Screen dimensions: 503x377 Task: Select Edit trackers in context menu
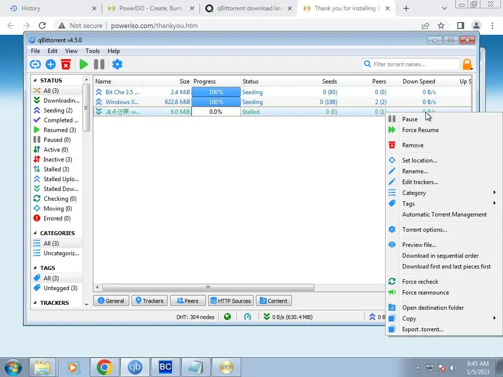[x=444, y=182]
